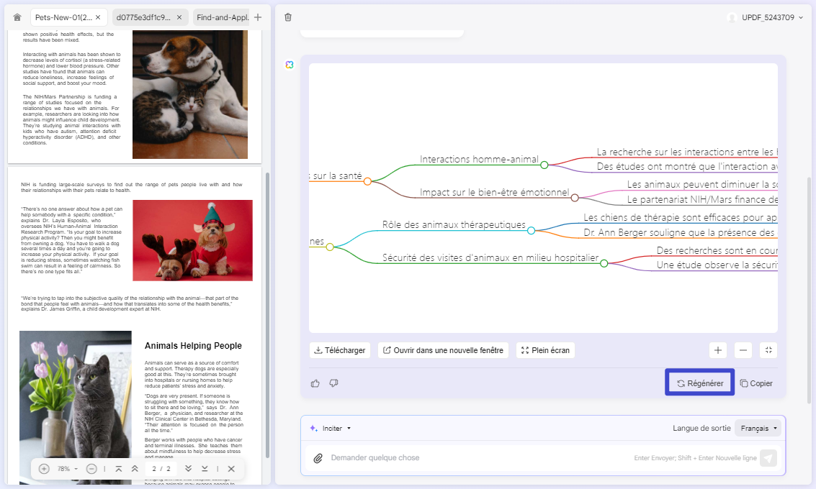Screen dimensions: 816x489
Task: Click the Régénérer button
Action: click(700, 383)
